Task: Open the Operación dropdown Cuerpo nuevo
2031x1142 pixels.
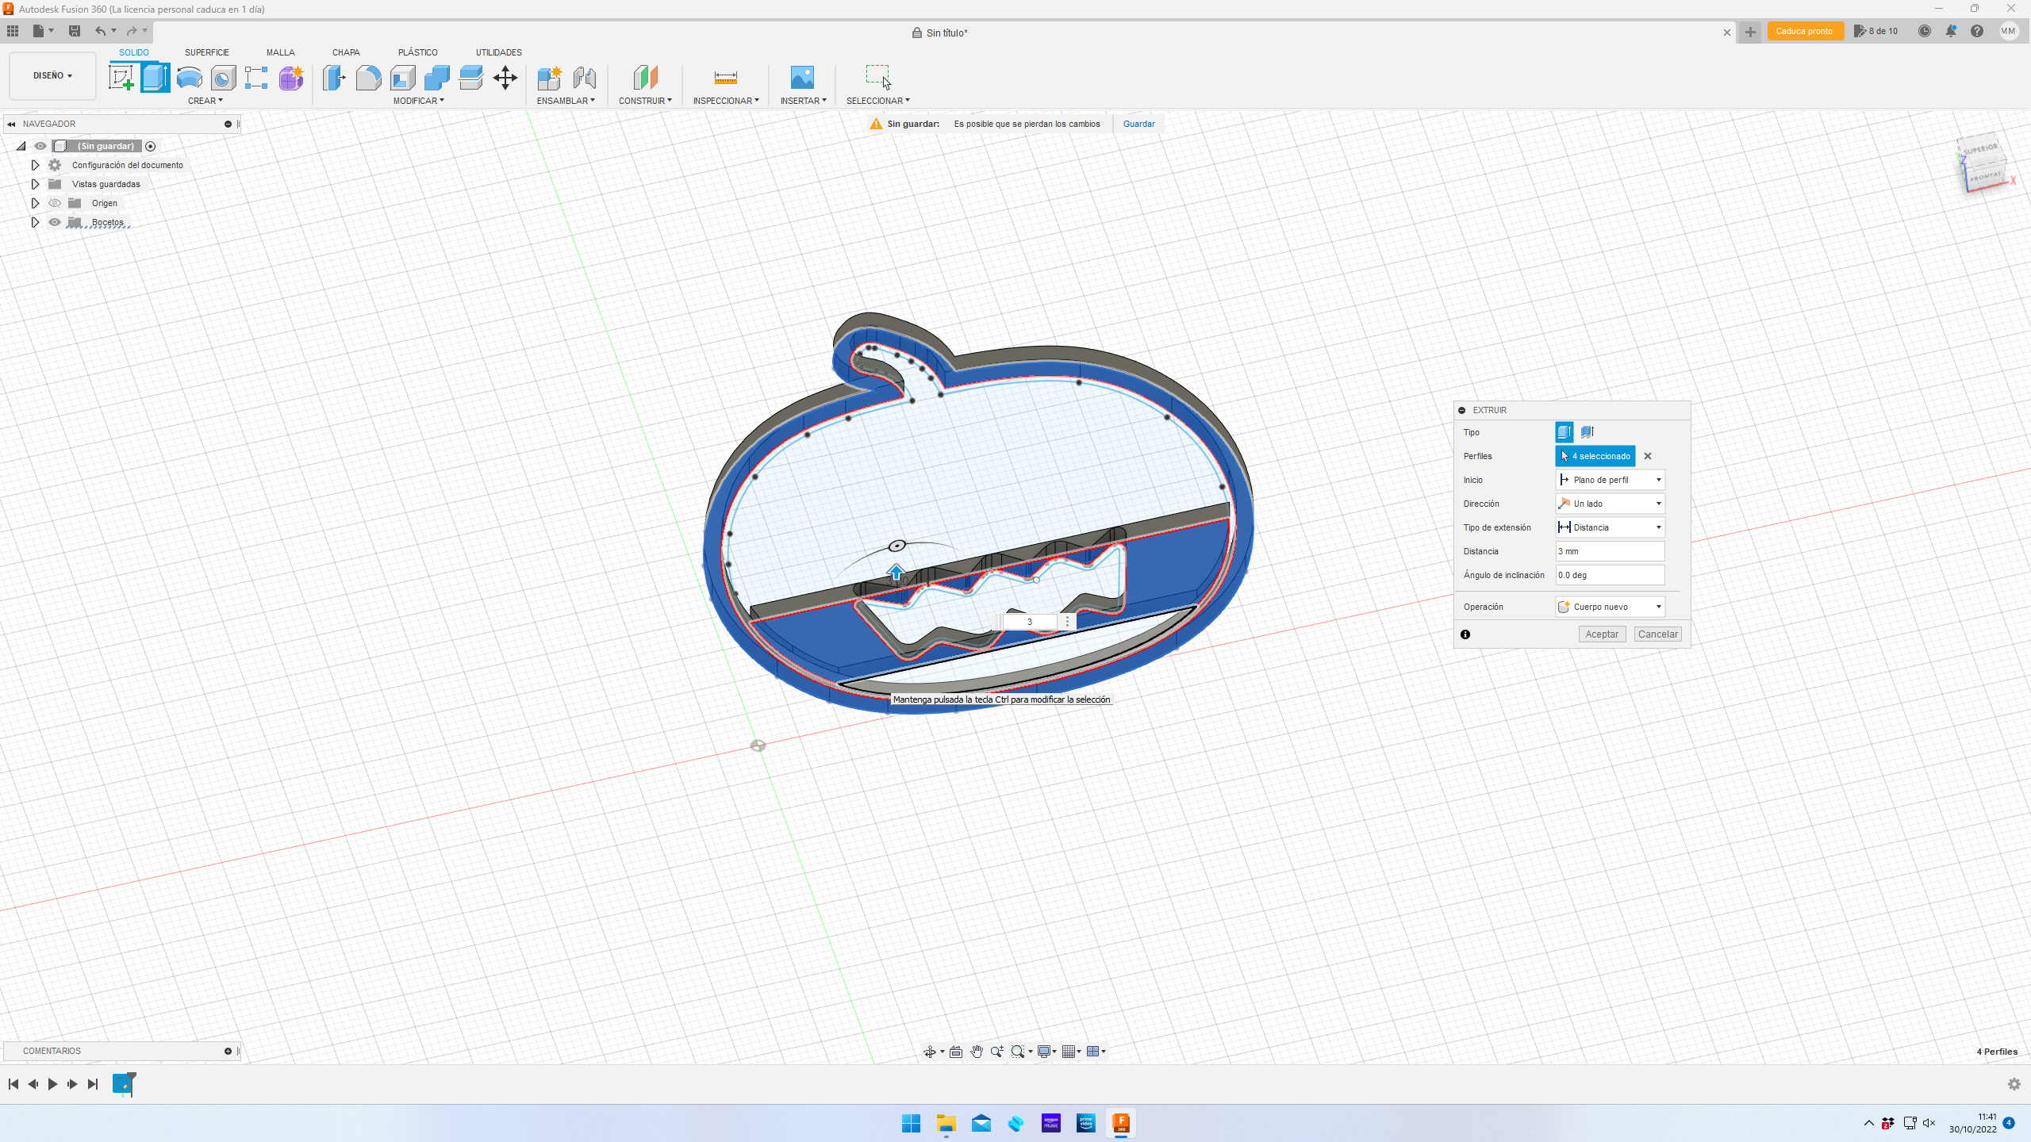Action: click(1609, 607)
